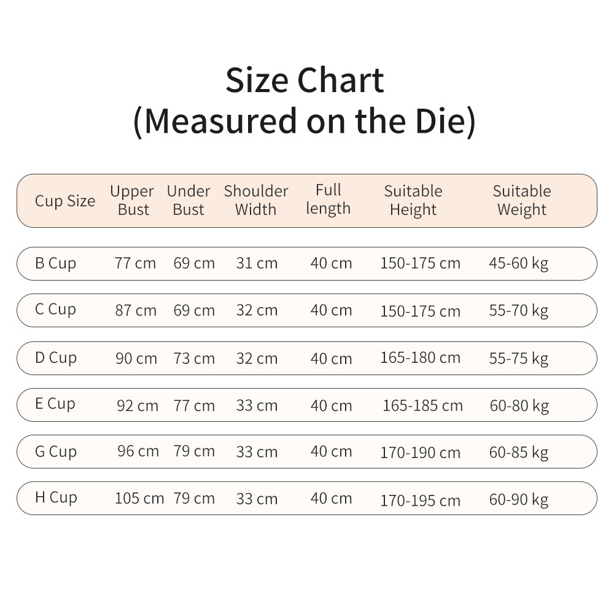Click the Cup Size column header
The height and width of the screenshot is (614, 614).
coord(65,201)
